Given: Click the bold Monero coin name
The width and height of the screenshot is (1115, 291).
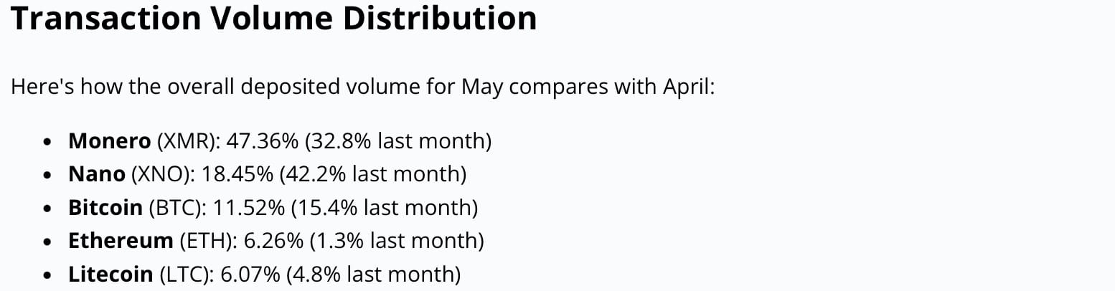Looking at the screenshot, I should tap(110, 140).
